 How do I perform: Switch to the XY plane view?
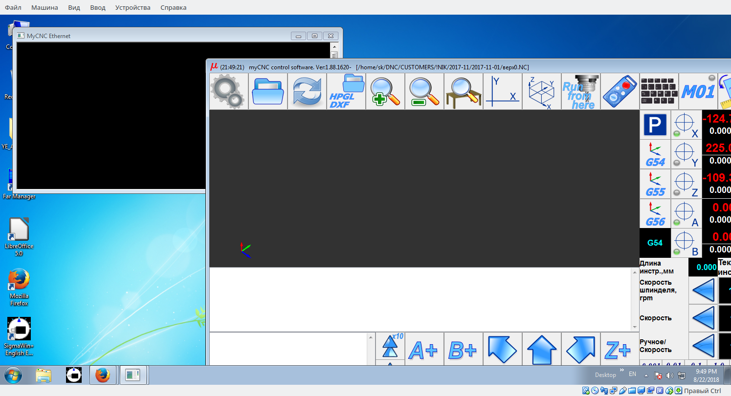coord(502,91)
